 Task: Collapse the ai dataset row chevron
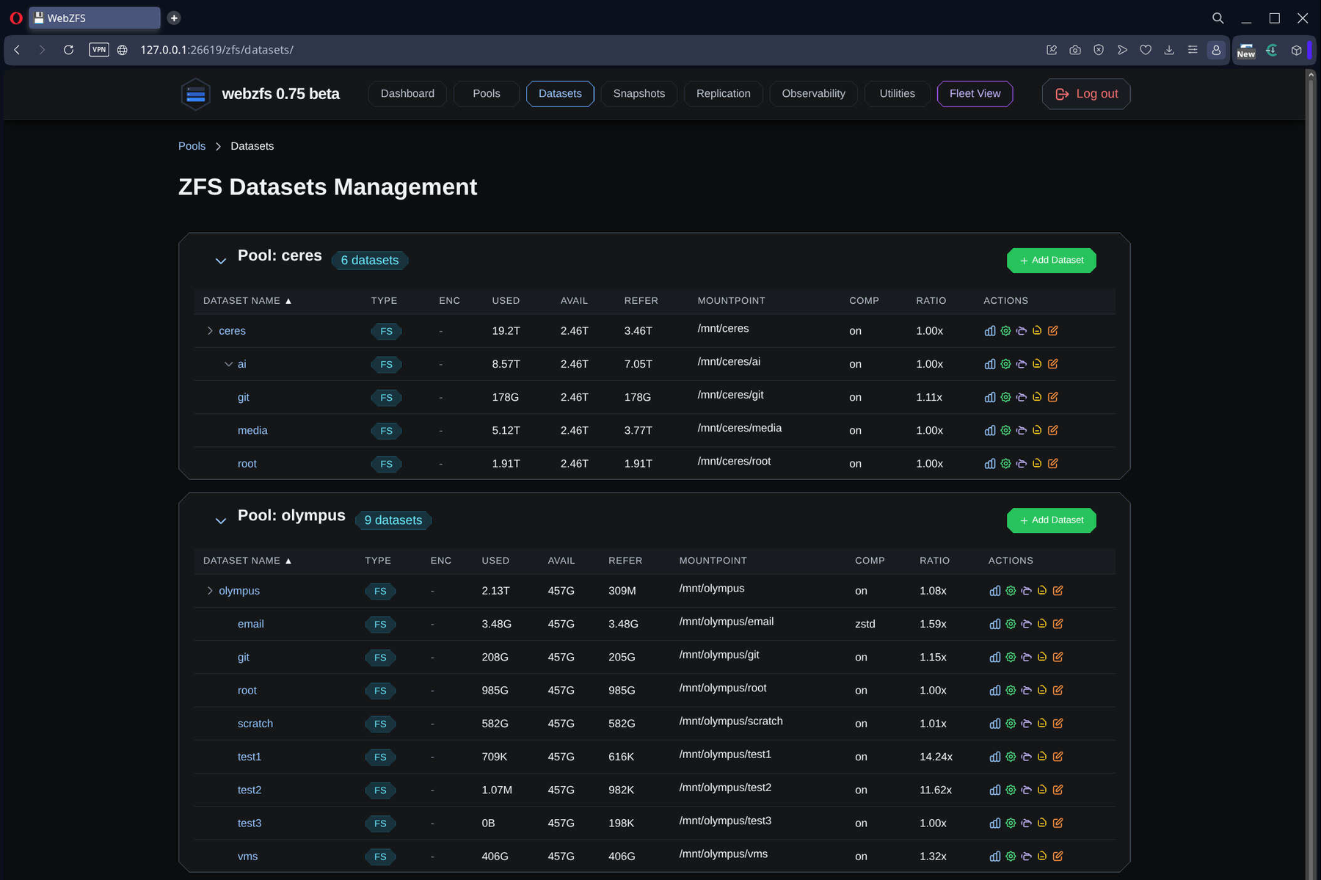point(228,364)
